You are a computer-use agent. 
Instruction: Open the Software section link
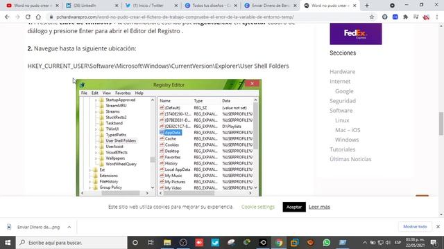(x=341, y=111)
